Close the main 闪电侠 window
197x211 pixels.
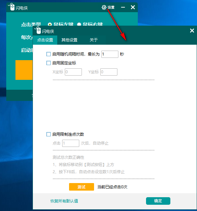click(x=133, y=7)
